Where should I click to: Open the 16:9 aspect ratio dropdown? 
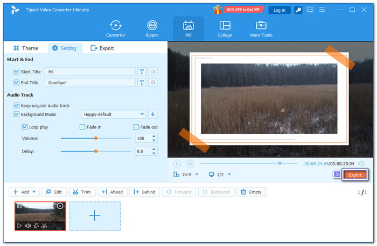coord(186,175)
